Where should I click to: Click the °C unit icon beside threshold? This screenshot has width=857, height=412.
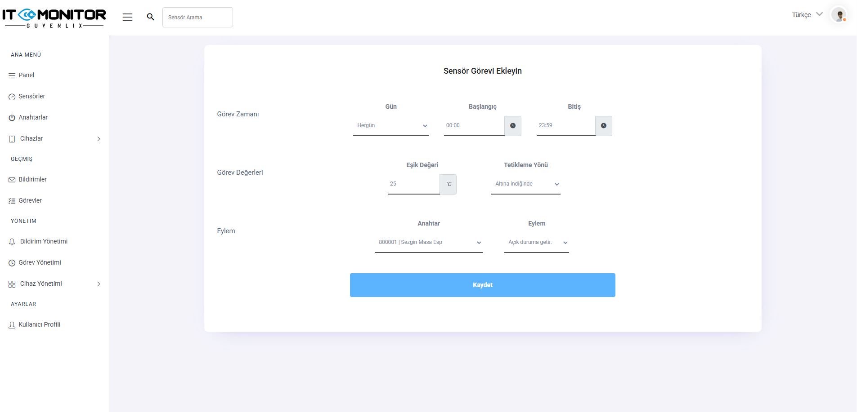448,184
